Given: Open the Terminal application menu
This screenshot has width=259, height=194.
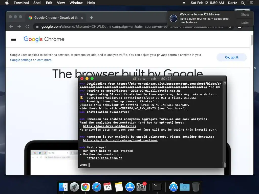Looking at the screenshot, I should point(21,3).
